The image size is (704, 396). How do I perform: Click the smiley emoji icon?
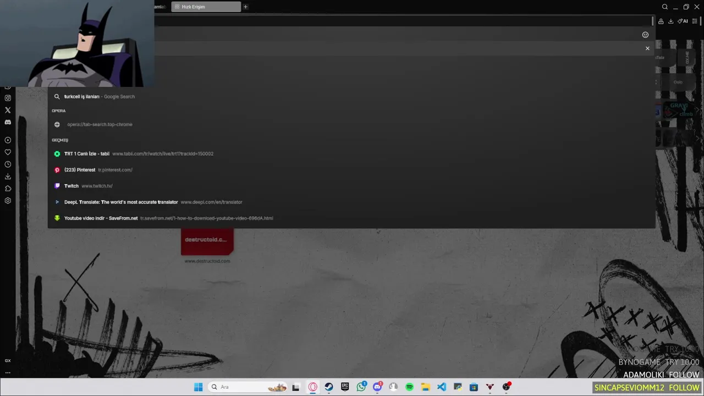tap(645, 35)
